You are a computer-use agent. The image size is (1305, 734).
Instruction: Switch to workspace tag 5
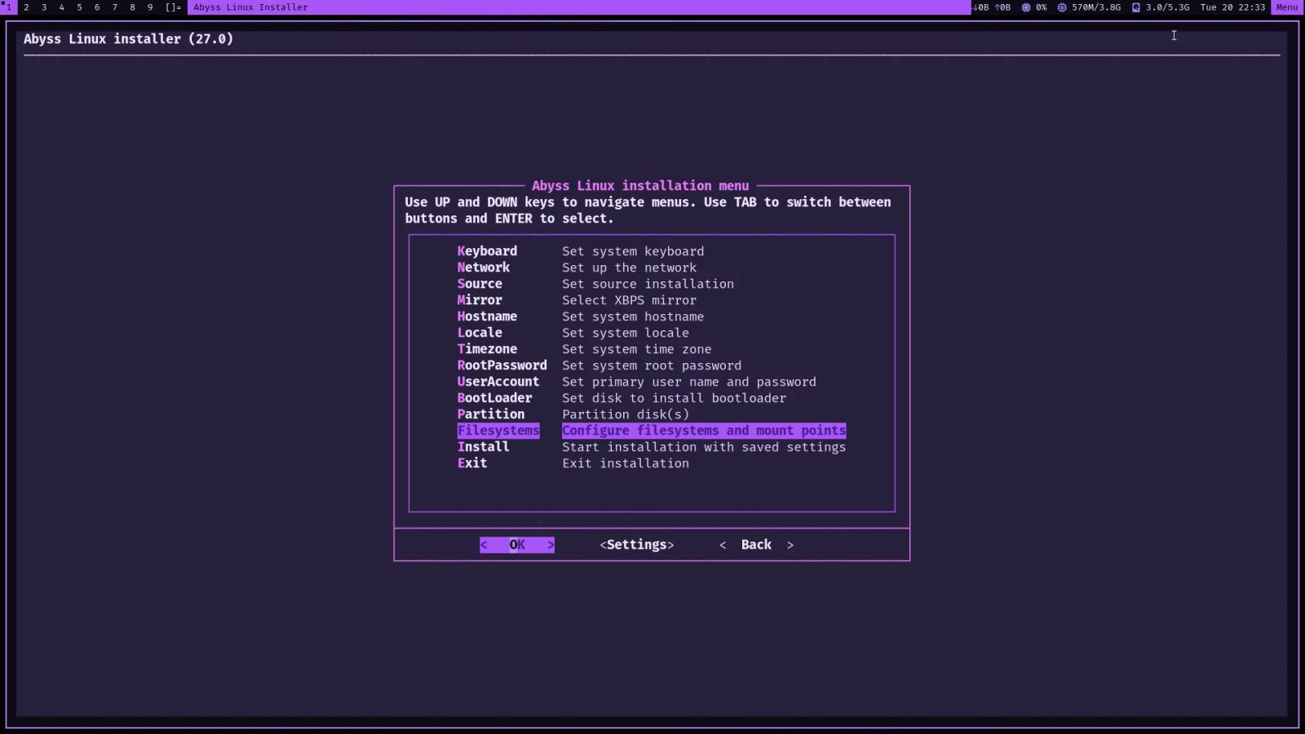coord(79,7)
